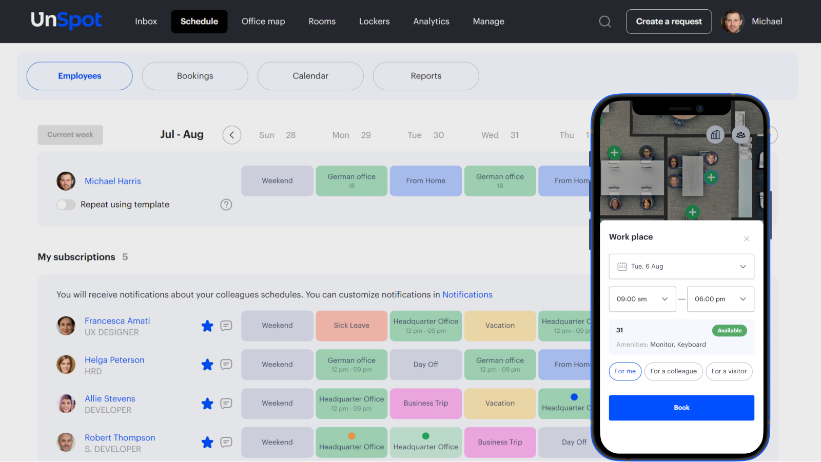Open chat with Robert Thompson

[x=226, y=442]
